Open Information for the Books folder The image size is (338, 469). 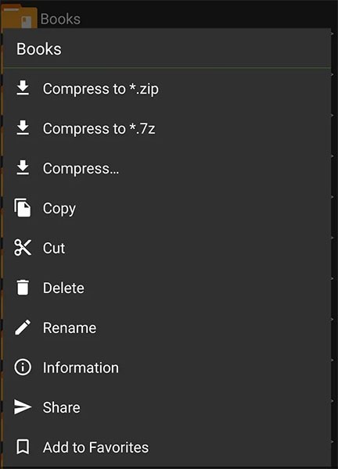167,367
